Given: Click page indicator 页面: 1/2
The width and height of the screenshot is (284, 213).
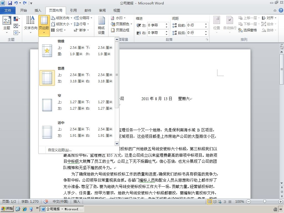Looking at the screenshot, I should [9, 202].
